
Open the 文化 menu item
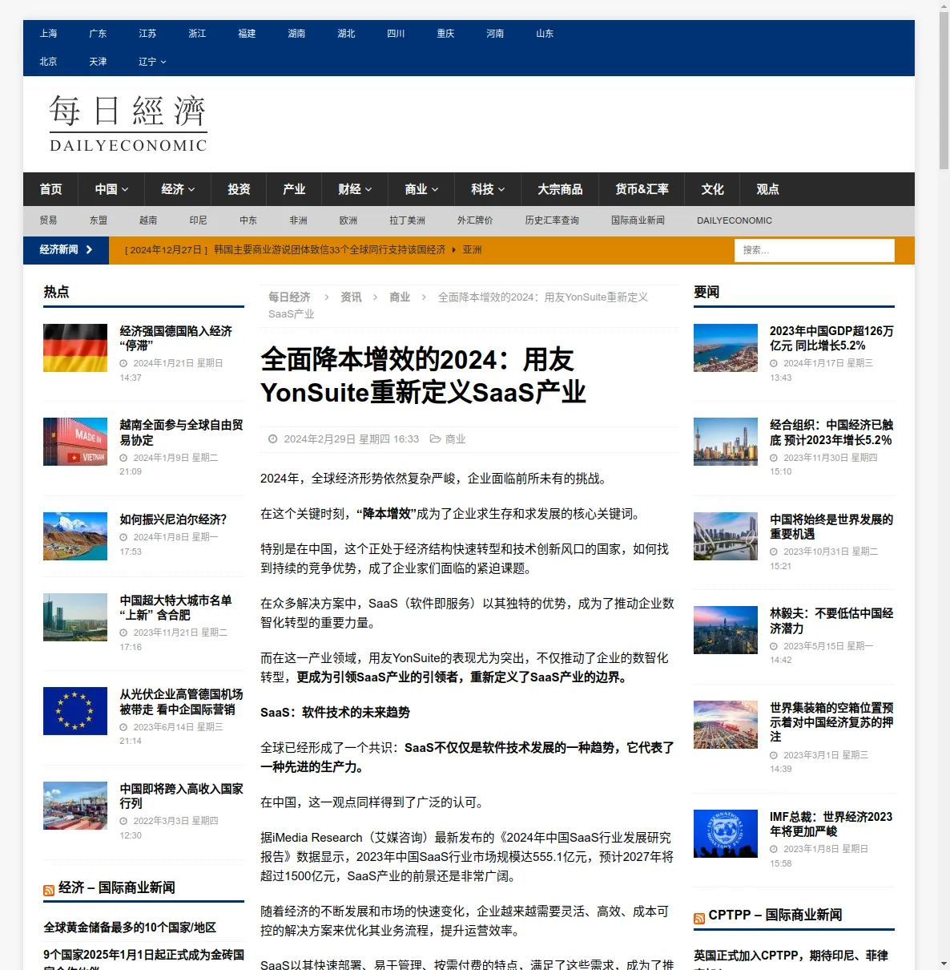coord(712,189)
